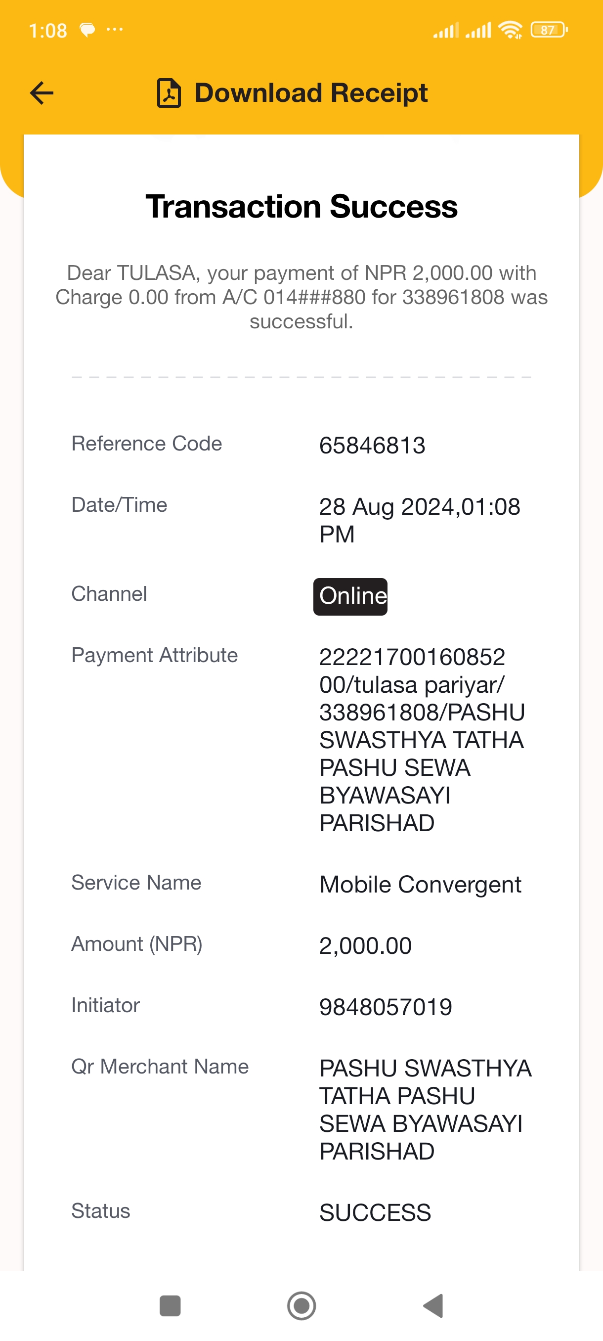The width and height of the screenshot is (603, 1341).
Task: Select the Online channel badge
Action: pyautogui.click(x=350, y=597)
